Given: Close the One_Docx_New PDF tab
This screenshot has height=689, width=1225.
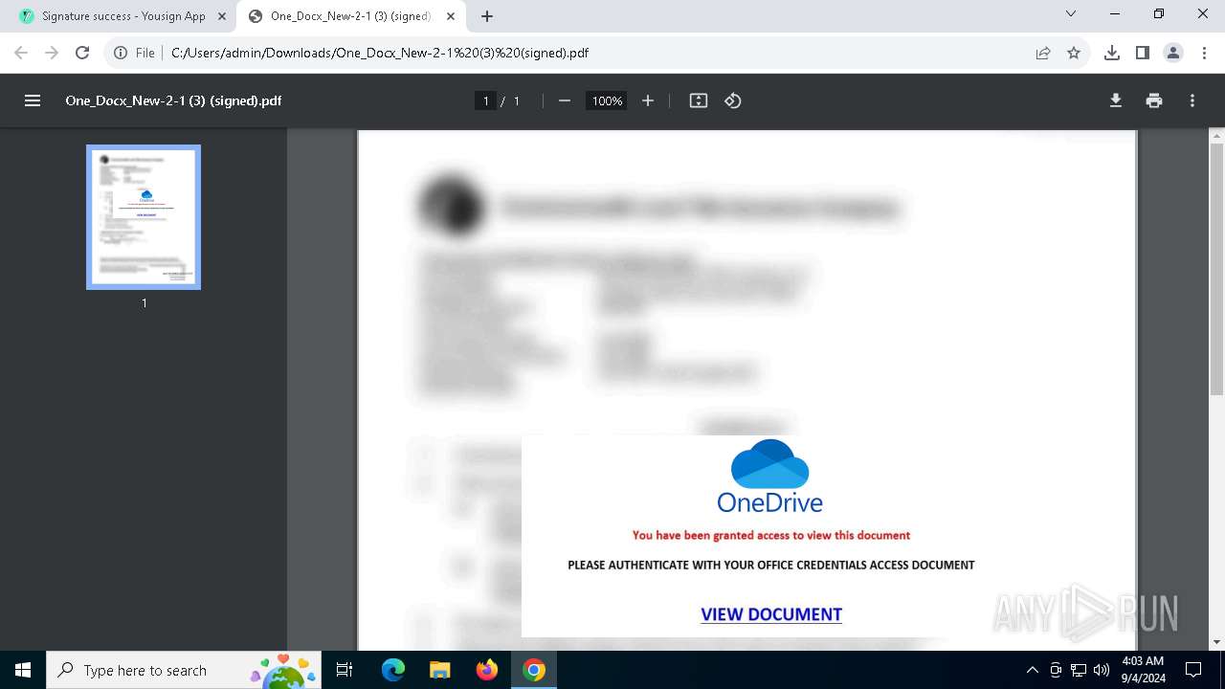Looking at the screenshot, I should [x=451, y=16].
